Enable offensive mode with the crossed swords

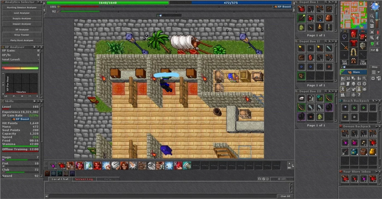coord(372,32)
